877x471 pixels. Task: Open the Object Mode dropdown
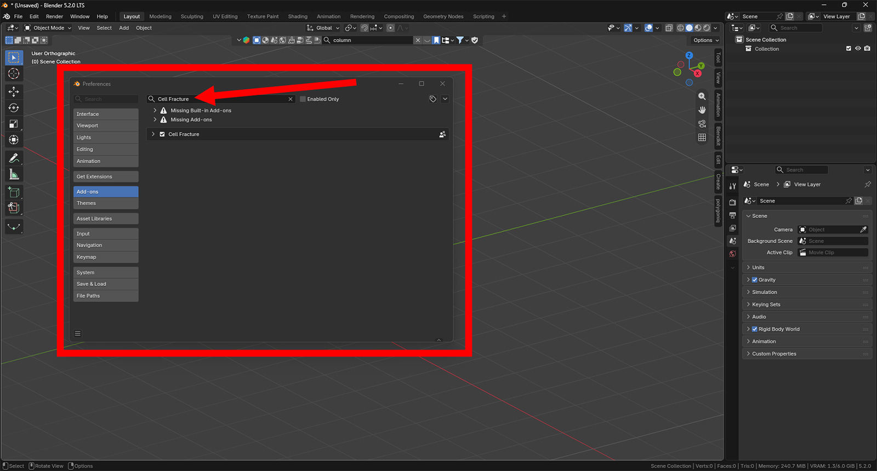point(48,28)
